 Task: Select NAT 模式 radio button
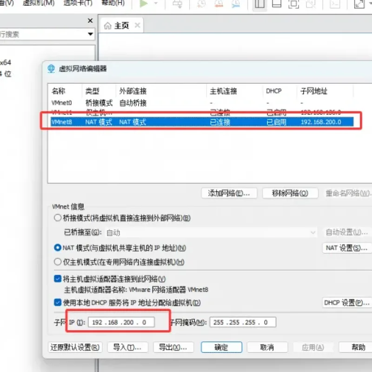58,248
